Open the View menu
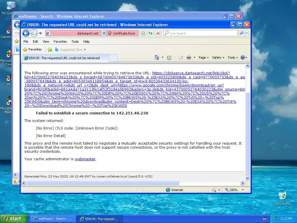 pyautogui.click(x=46, y=42)
